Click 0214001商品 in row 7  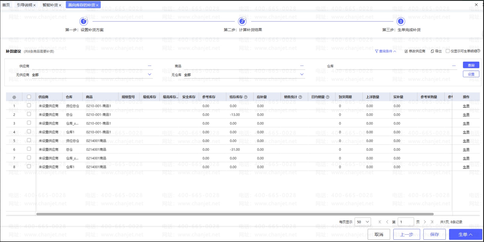(x=96, y=158)
